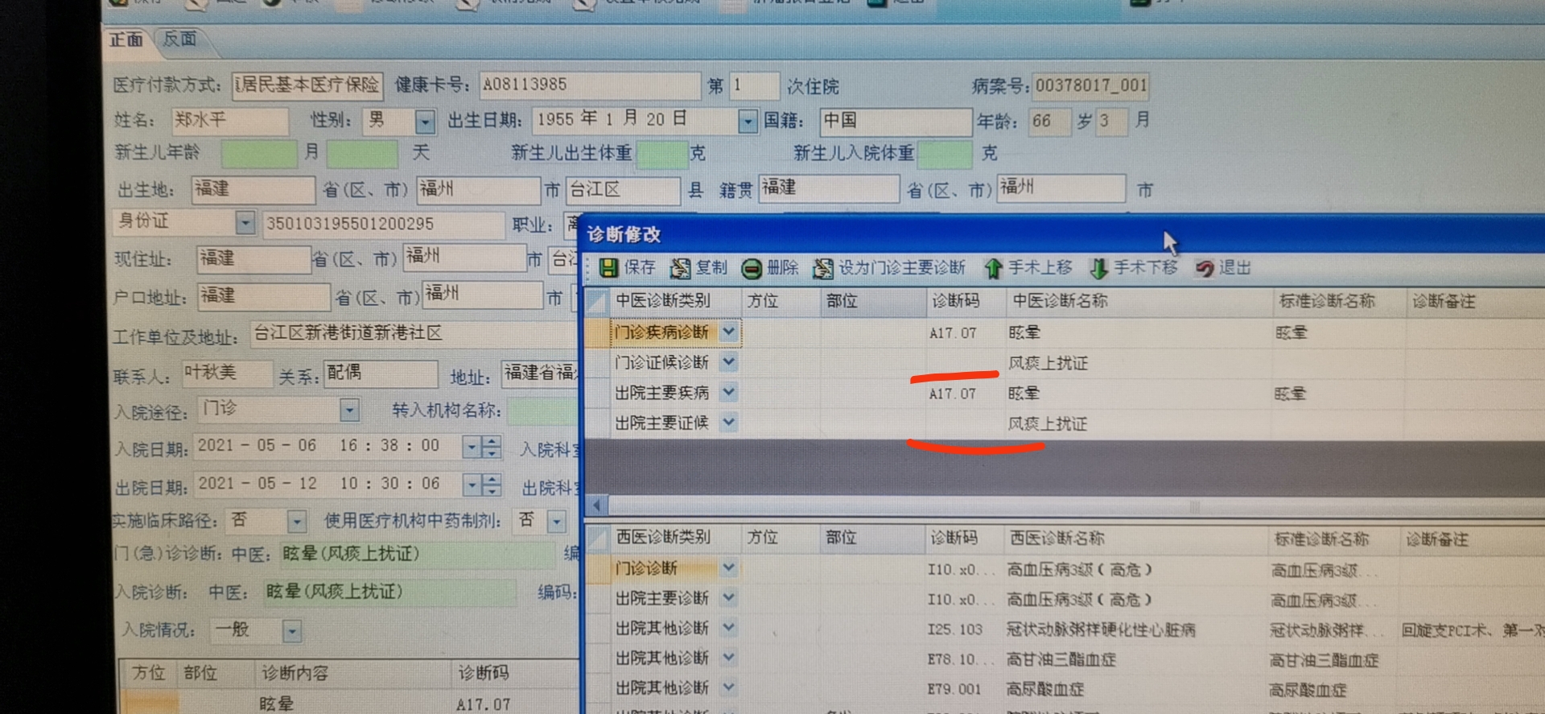
Task: Click the 保存 save icon in 诊断修改 toolbar
Action: (609, 268)
